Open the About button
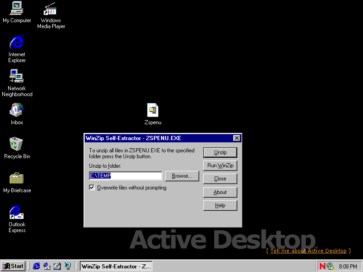 coord(220,192)
